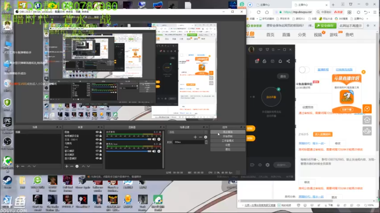Screen dimensions: 380x213
Task: Click 开始录制 in OBS controls
Action: 228,136
